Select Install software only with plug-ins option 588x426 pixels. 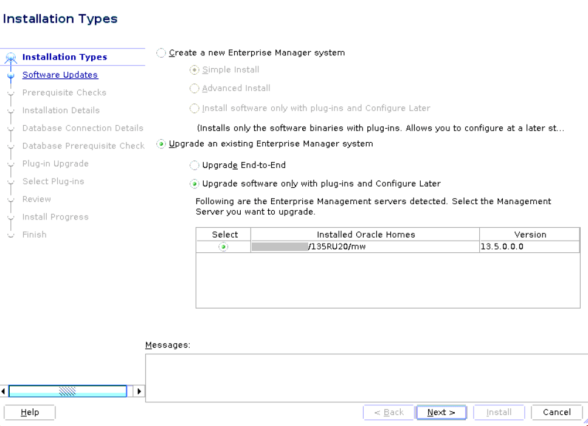pos(194,108)
